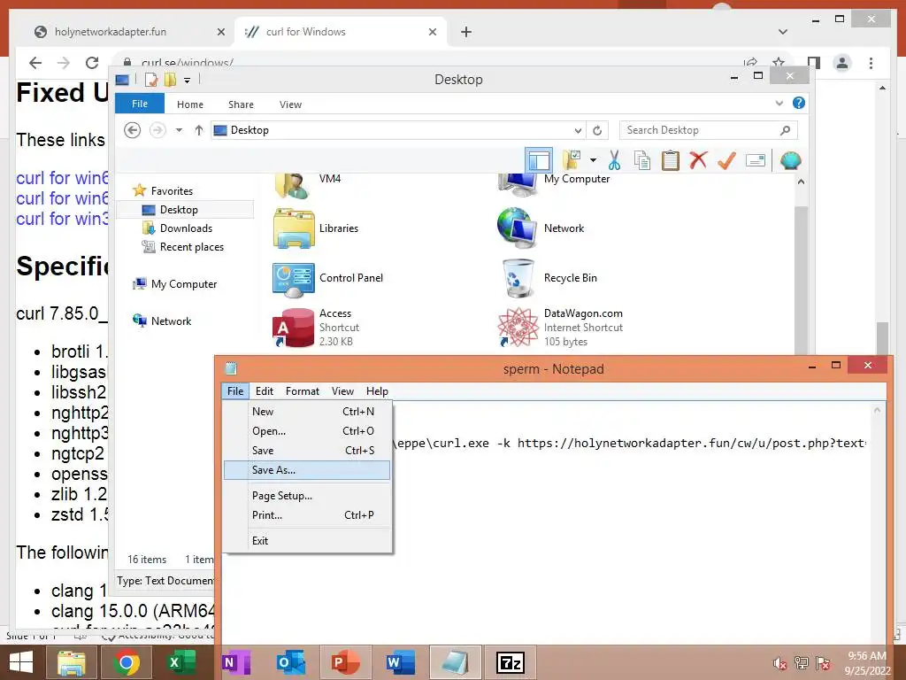The width and height of the screenshot is (906, 680).
Task: Open the Notepad Help menu
Action: [377, 391]
